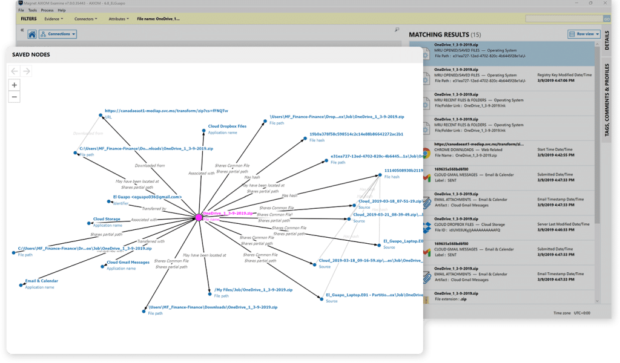This screenshot has height=363, width=620.
Task: Zoom in on the connections graph
Action: point(15,85)
